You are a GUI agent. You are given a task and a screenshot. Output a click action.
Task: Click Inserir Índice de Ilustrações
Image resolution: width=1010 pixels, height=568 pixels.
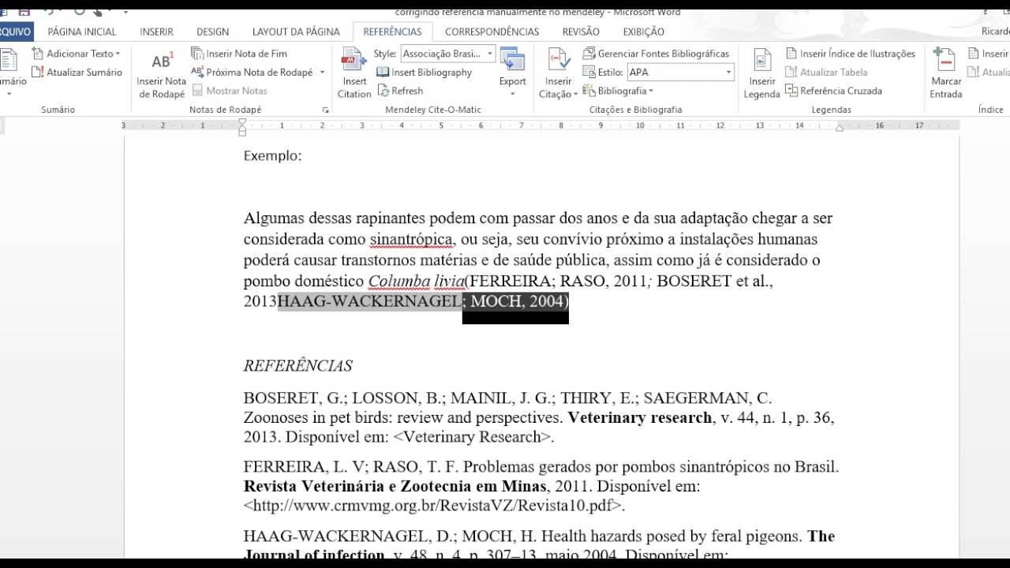(851, 54)
